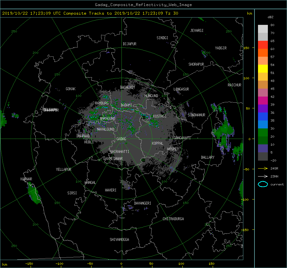Click the LAXMESHWAR city label

pyautogui.click(x=113, y=159)
